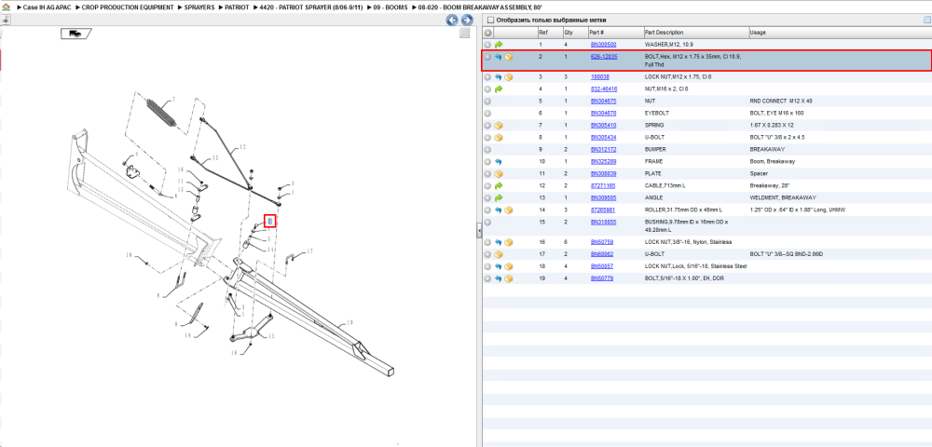
Task: Click package icon in U-BOLT ref 17 row
Action: point(499,254)
